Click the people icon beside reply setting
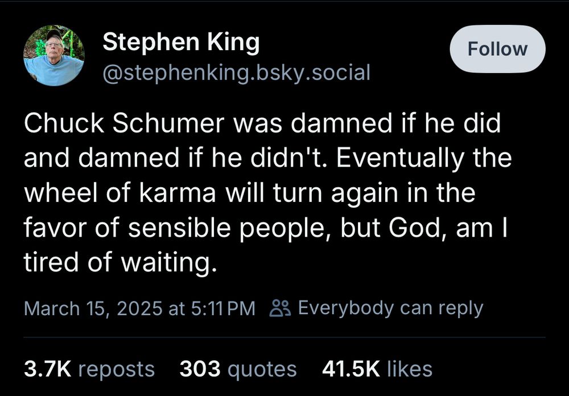 (x=279, y=308)
